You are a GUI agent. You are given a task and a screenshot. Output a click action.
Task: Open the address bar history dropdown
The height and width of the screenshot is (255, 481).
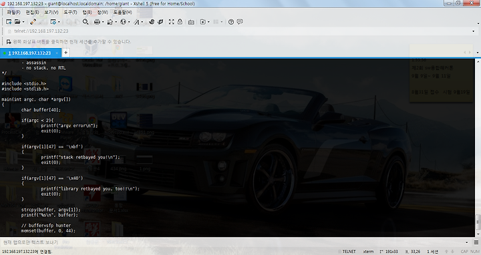474,31
